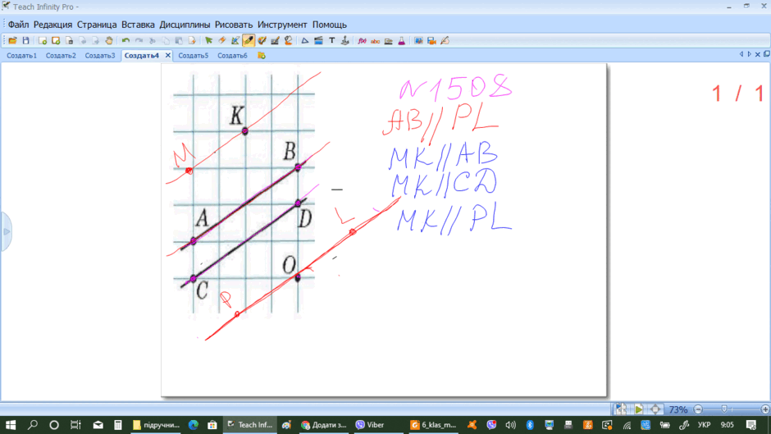Click the Paste with arrow icon
This screenshot has height=434, width=771.
[x=192, y=41]
